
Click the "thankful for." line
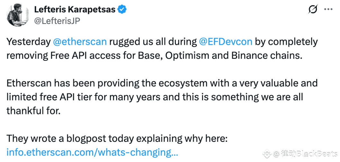pos(33,111)
